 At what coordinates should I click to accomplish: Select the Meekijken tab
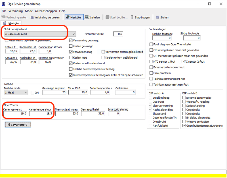[x=12, y=23]
